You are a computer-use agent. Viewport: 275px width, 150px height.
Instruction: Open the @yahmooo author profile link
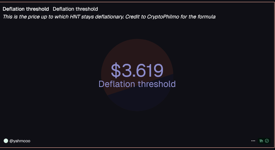click(x=20, y=141)
